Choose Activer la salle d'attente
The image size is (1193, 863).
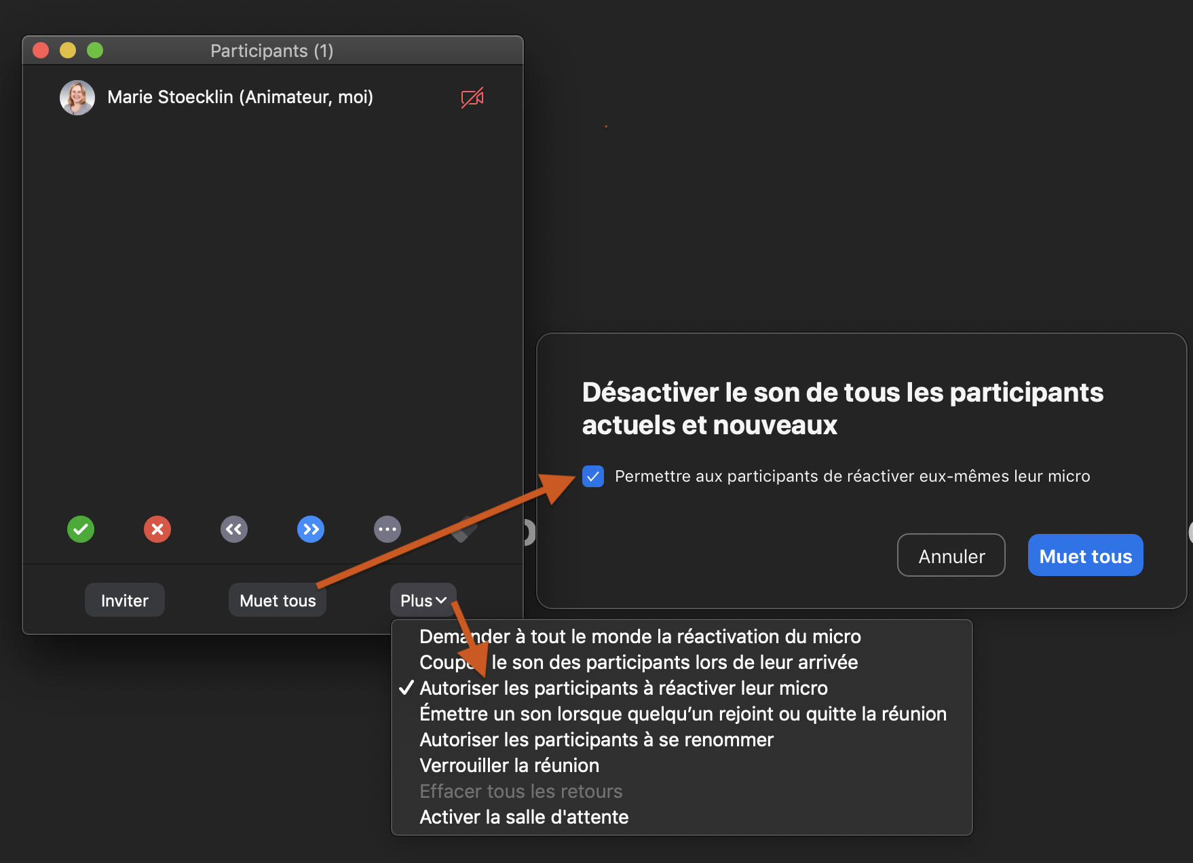[524, 817]
